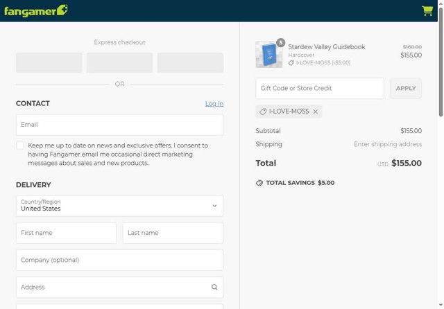Select the Last name field

tap(173, 233)
